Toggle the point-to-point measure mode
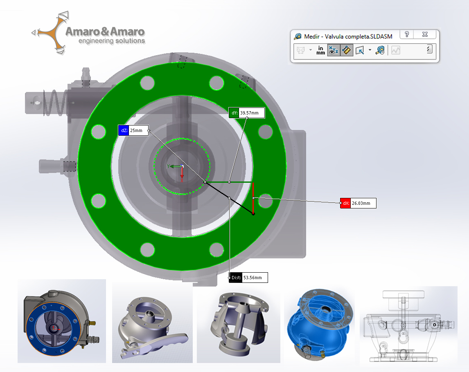Screen dimensions: 469x372 click(347, 50)
